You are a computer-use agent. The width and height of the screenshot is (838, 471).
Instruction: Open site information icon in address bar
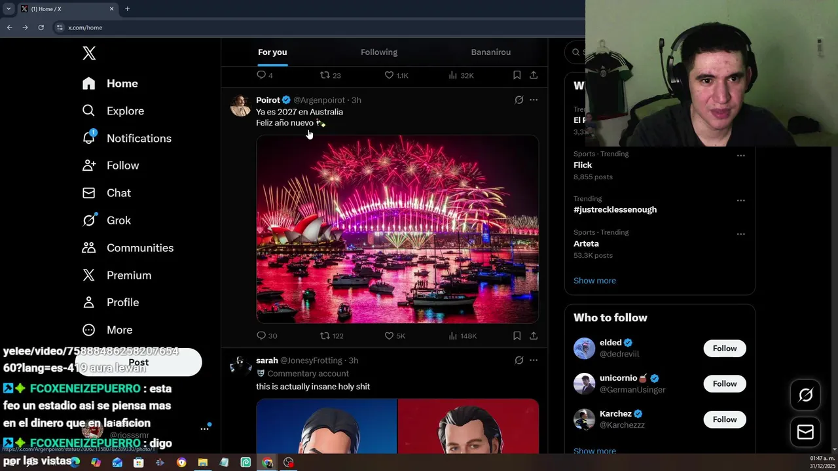60,27
